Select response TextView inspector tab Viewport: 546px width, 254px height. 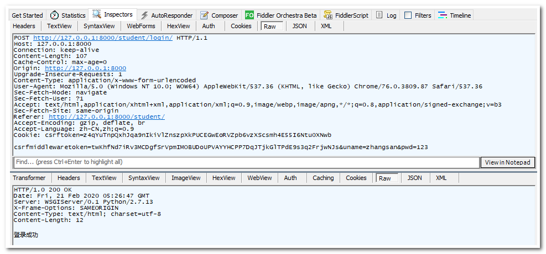point(104,178)
